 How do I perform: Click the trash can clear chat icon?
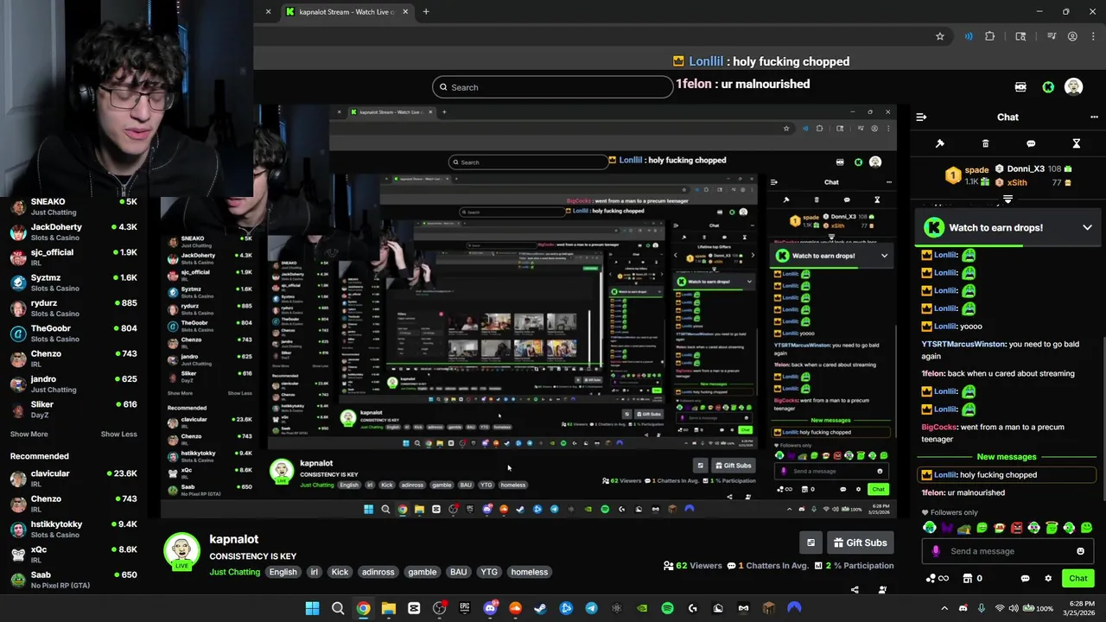[985, 143]
